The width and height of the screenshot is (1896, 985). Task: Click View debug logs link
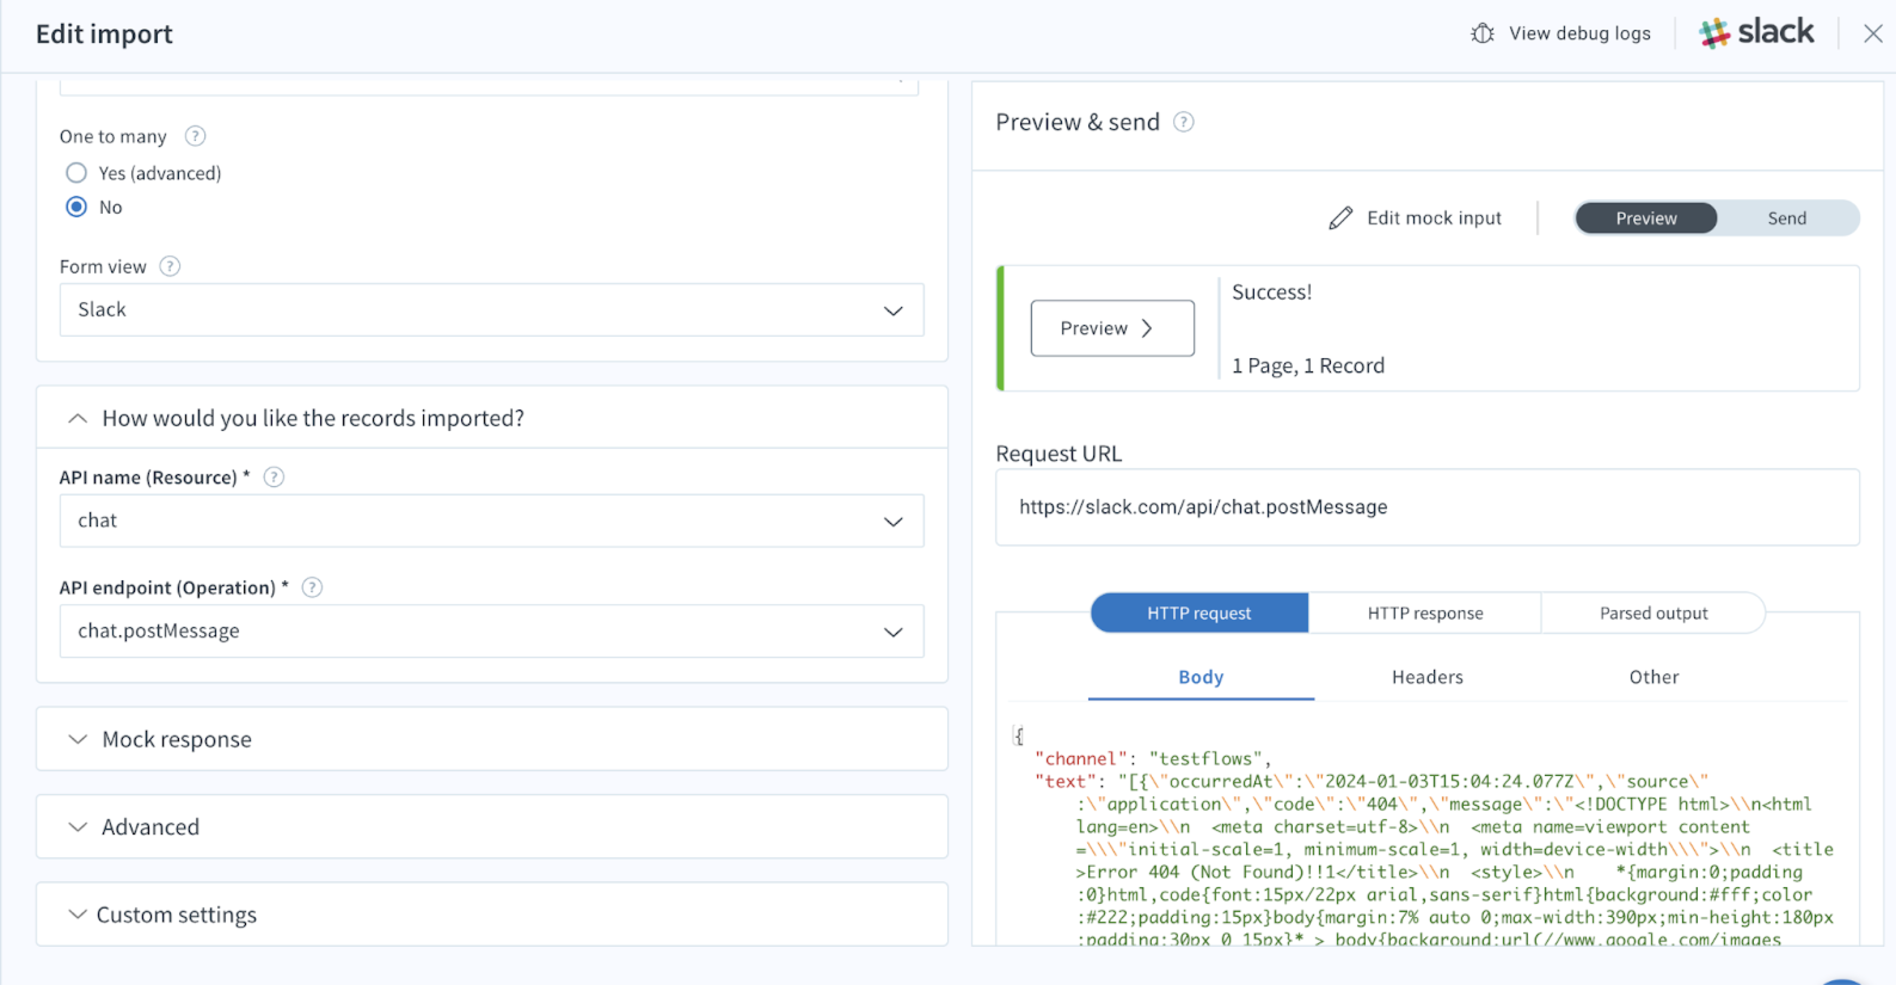[x=1579, y=34]
